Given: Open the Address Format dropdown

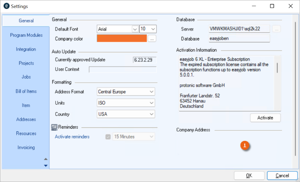Looking at the screenshot, I should 151,92.
